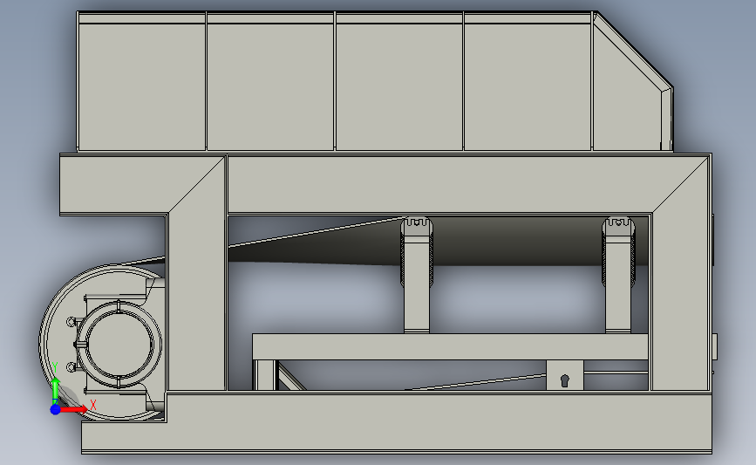Select the right coil spring of the model
The height and width of the screenshot is (465, 756).
pos(618,253)
